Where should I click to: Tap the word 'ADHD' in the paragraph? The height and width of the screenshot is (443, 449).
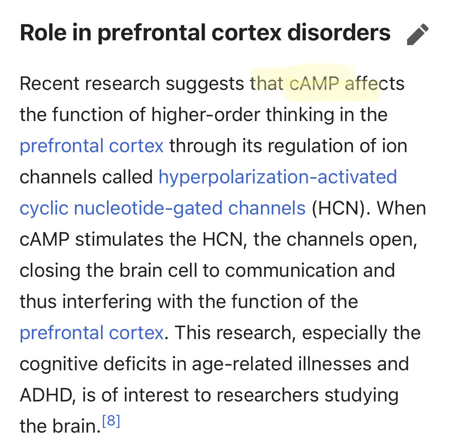46,395
